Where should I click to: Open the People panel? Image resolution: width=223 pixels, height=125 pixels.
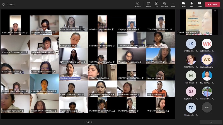pyautogui.click(x=148, y=4)
